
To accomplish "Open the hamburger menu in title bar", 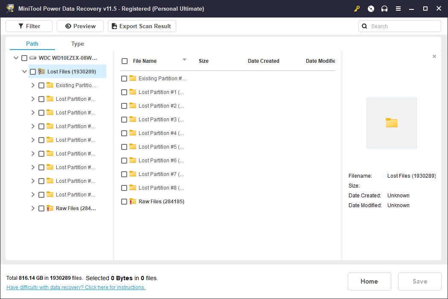I will tap(398, 9).
